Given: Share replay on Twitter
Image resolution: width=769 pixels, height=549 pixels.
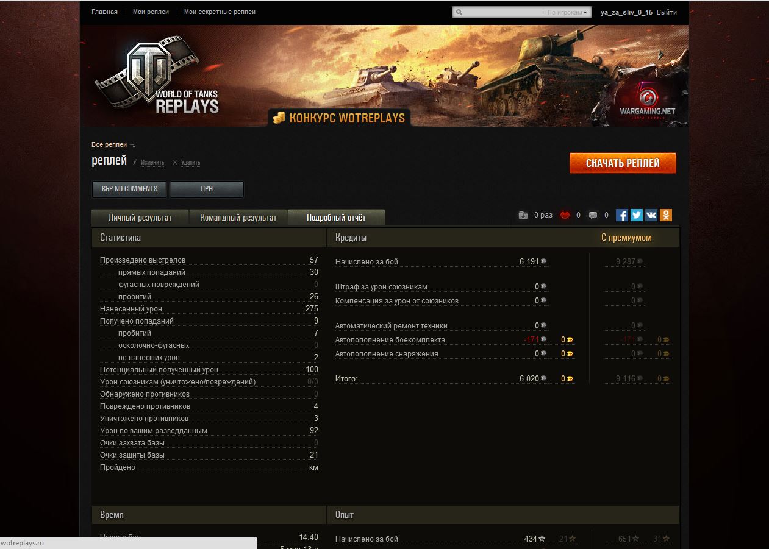Looking at the screenshot, I should 637,215.
